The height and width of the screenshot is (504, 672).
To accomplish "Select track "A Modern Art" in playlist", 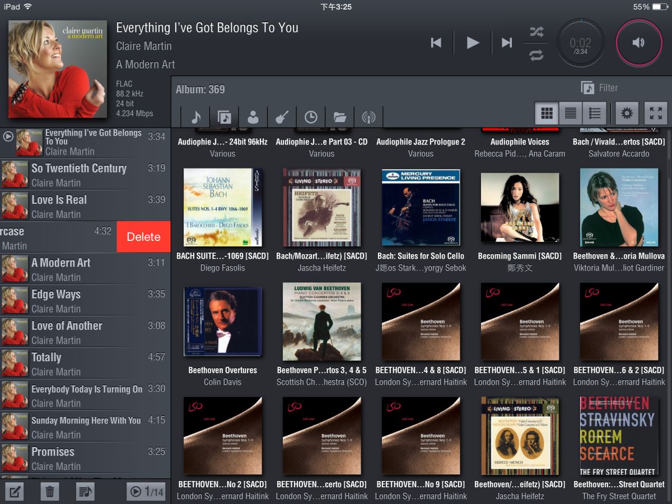I will pyautogui.click(x=85, y=269).
